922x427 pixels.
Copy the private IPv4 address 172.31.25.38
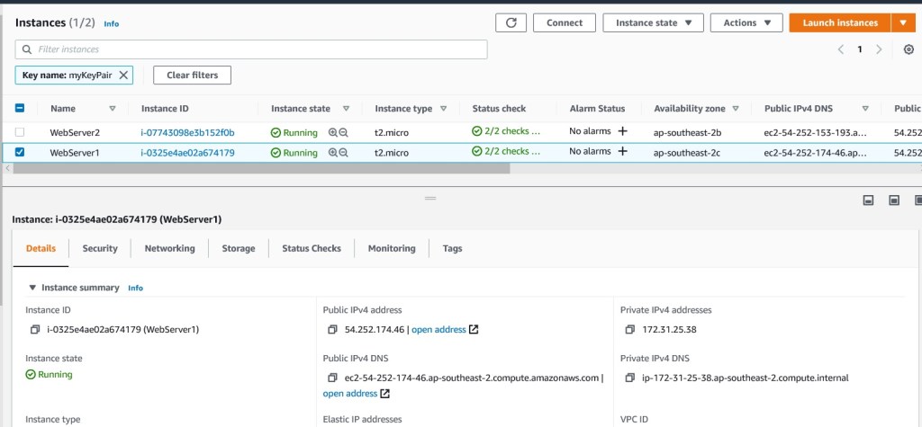[x=629, y=330]
